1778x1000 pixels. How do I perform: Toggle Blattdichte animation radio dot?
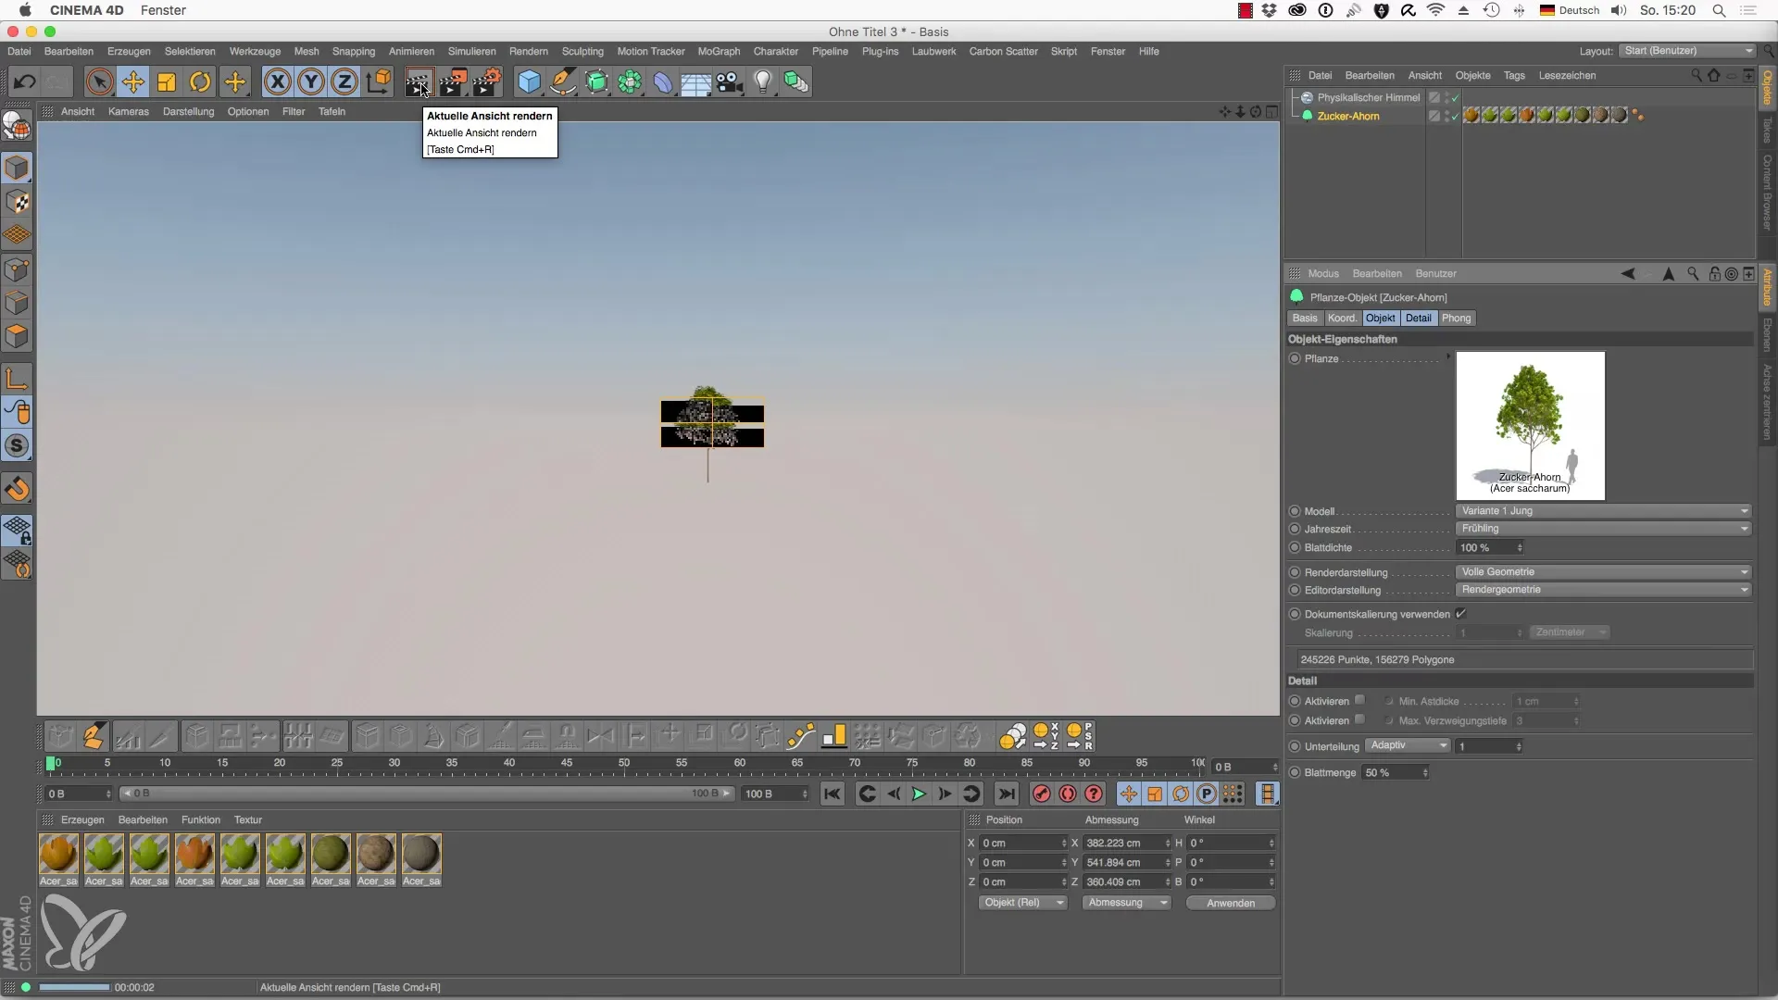coord(1295,547)
